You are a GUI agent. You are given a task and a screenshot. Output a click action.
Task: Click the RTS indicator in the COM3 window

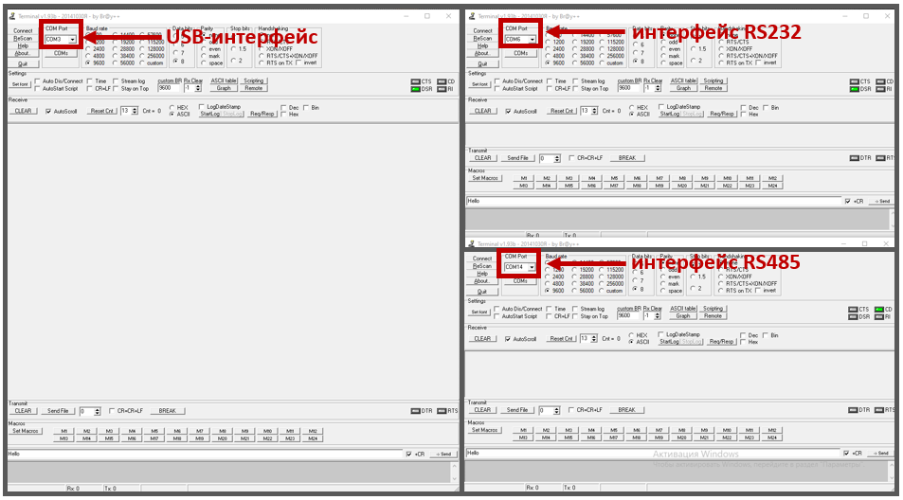point(442,411)
